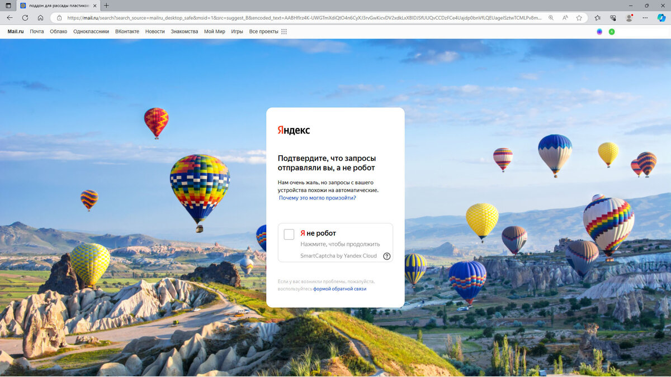
Task: Restore down the browser window
Action: [646, 5]
